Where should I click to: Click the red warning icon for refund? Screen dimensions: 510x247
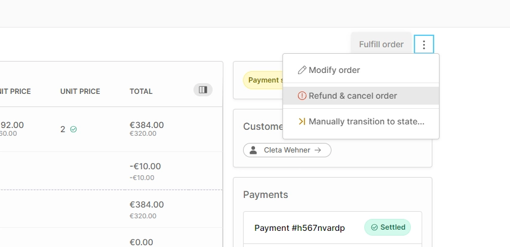(x=302, y=96)
